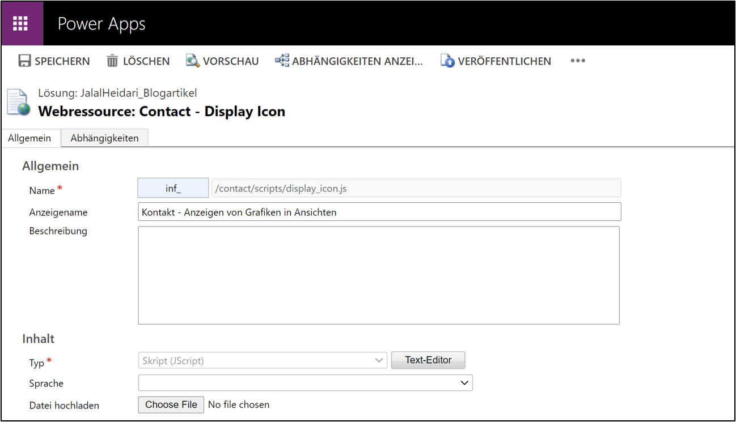Image resolution: width=736 pixels, height=422 pixels.
Task: Click the LÖSCHEN toolbar label
Action: point(146,61)
